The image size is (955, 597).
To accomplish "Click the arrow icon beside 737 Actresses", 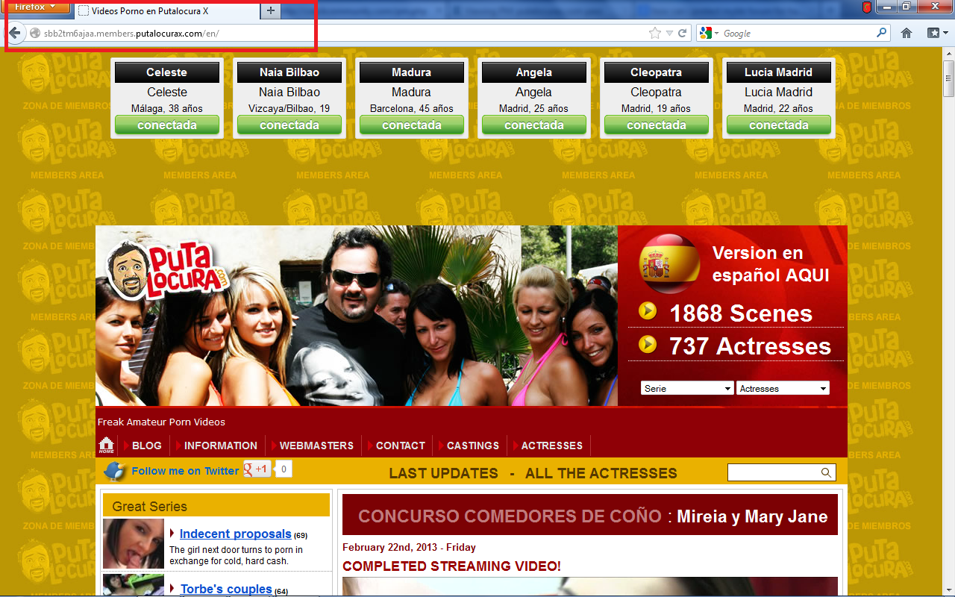I will pos(648,344).
